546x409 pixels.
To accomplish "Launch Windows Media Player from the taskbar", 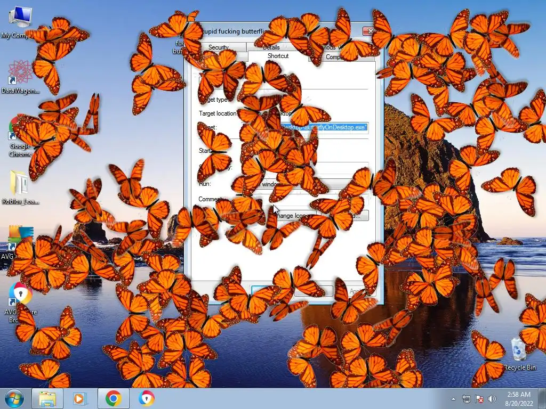I will (79, 398).
